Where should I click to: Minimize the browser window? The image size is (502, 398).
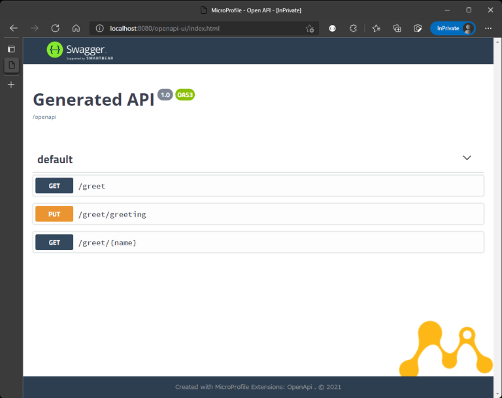447,10
